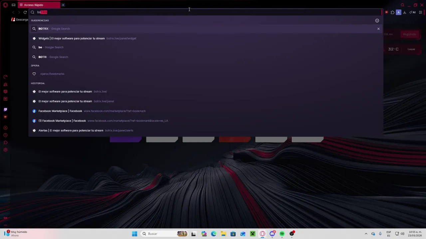
Task: Open the ESP ES language switcher
Action: pyautogui.click(x=389, y=234)
